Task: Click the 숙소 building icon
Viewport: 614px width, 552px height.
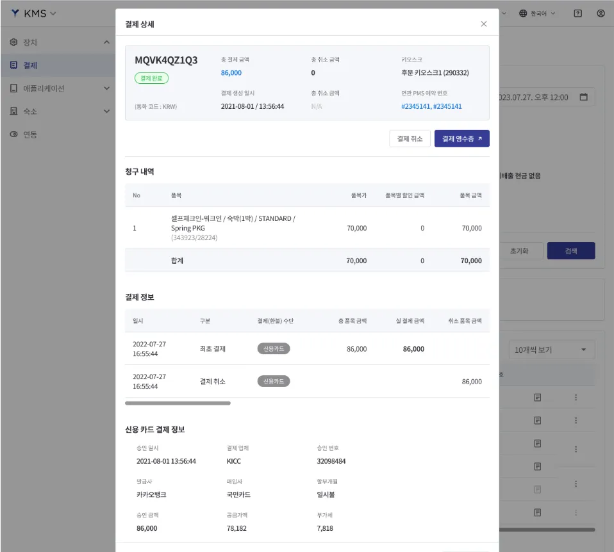Action: click(13, 111)
